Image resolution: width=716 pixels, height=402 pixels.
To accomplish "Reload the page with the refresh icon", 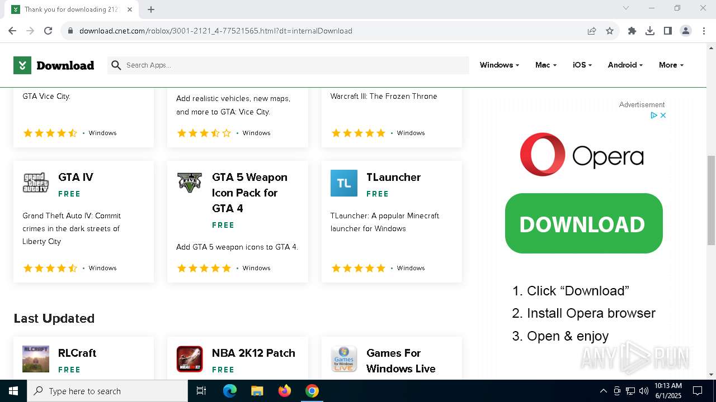I will pos(48,31).
